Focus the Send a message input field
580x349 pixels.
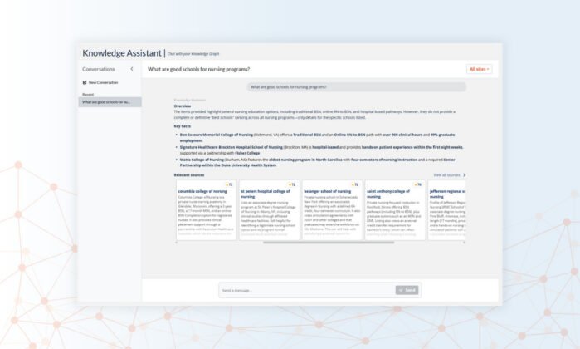(307, 291)
